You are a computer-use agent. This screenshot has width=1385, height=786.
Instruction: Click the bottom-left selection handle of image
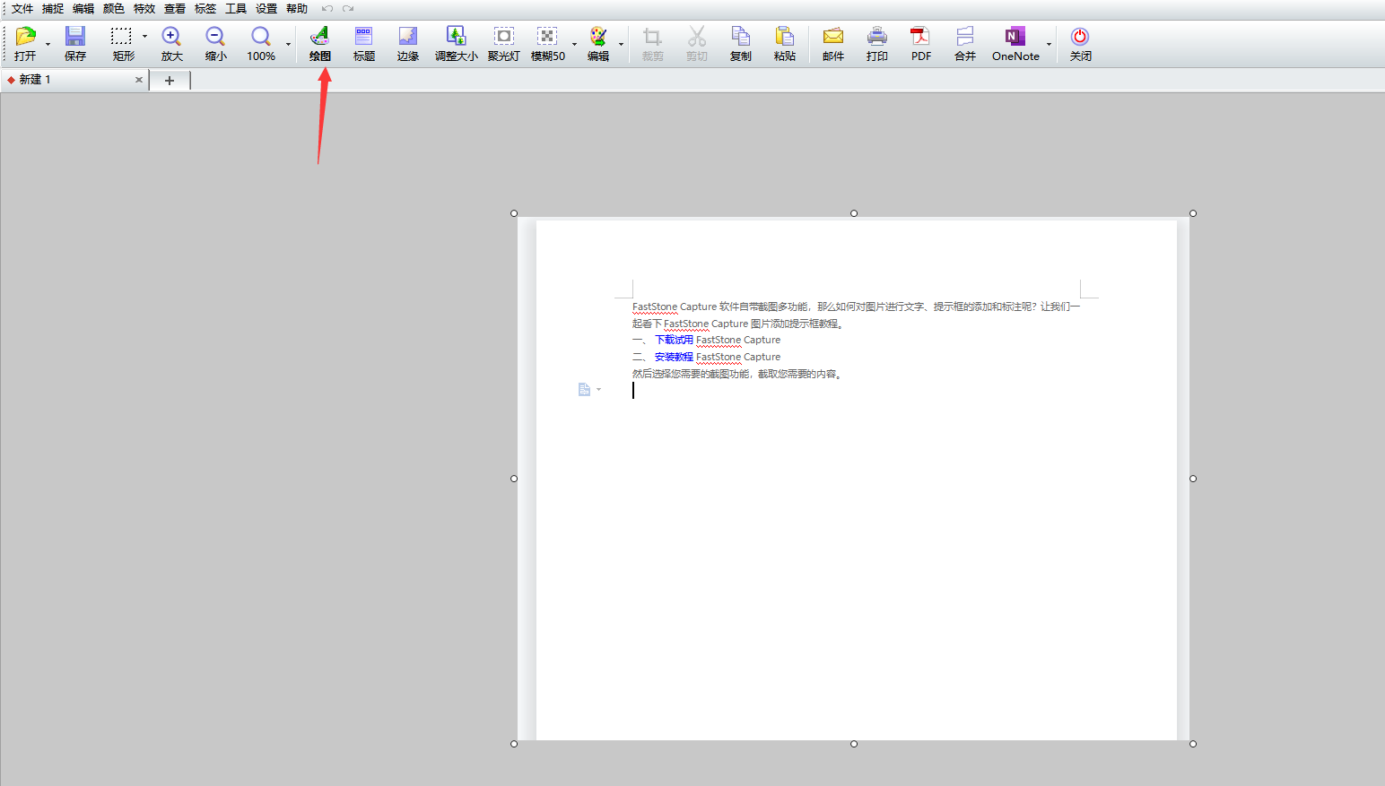514,744
